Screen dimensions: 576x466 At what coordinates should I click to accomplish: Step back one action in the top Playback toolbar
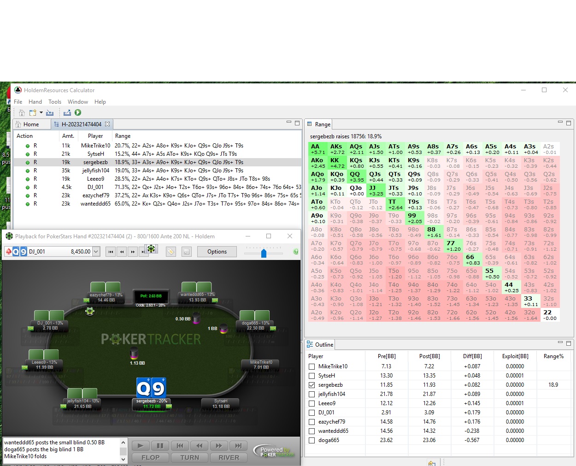(122, 252)
